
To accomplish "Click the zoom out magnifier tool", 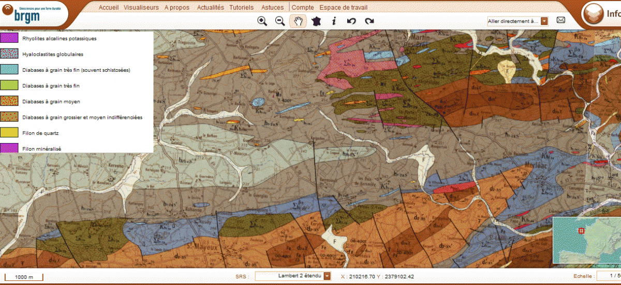I will [x=280, y=21].
